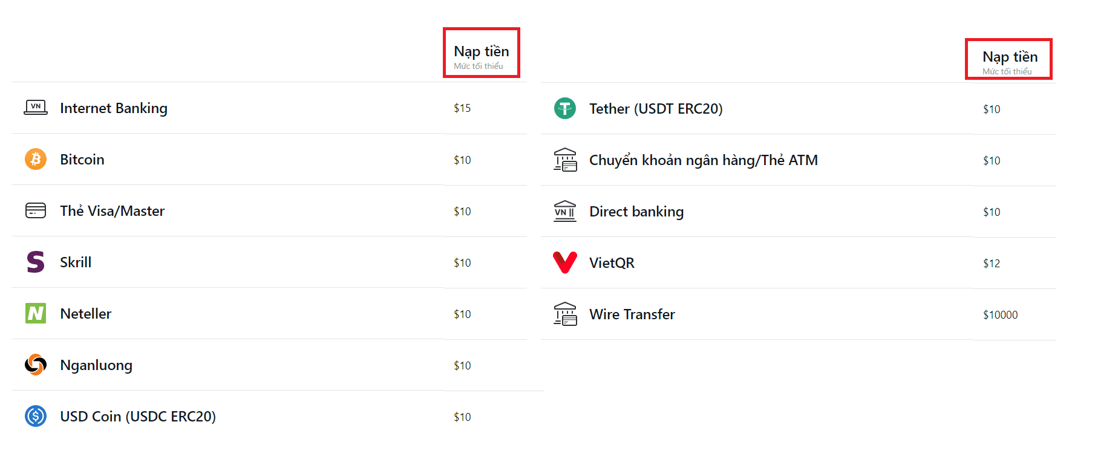Choose the Internet Banking payment label
The width and height of the screenshot is (1095, 468).
pyautogui.click(x=114, y=108)
